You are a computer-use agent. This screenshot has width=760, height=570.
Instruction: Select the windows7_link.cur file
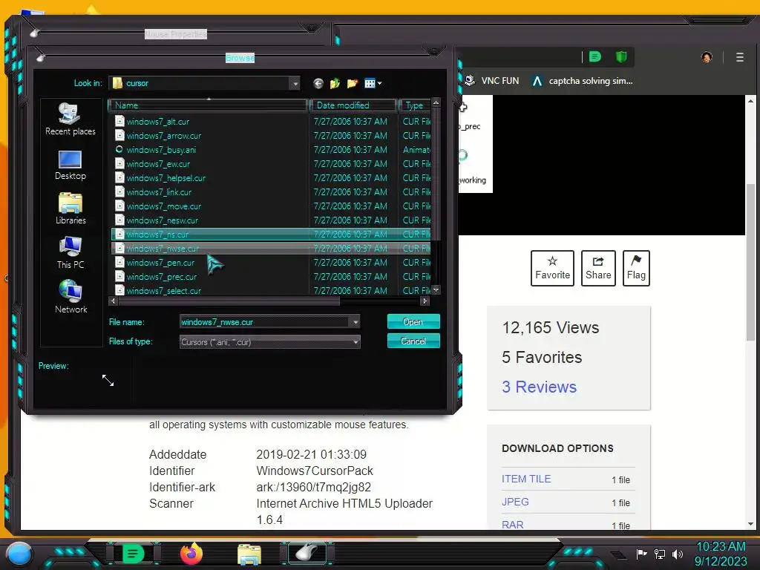(x=272, y=192)
